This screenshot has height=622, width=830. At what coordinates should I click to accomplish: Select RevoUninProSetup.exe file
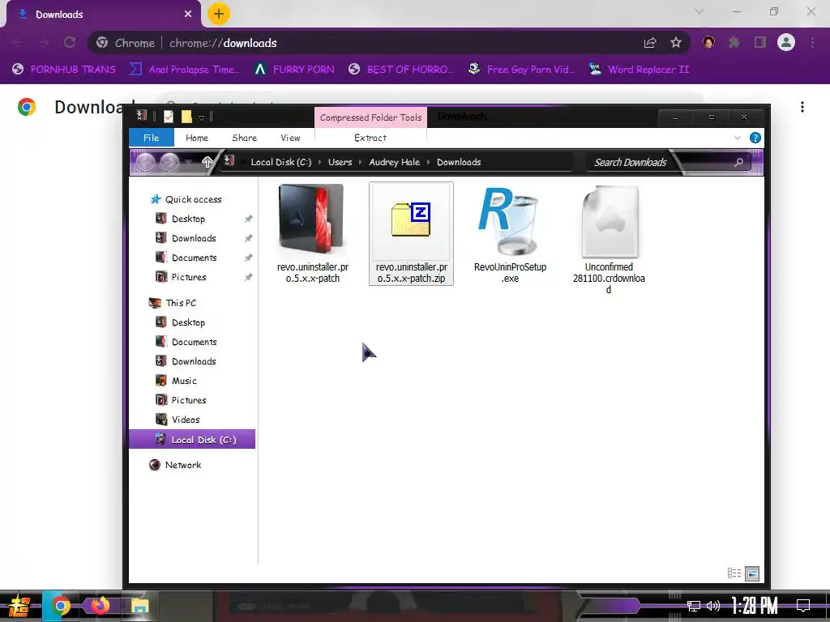tap(510, 233)
